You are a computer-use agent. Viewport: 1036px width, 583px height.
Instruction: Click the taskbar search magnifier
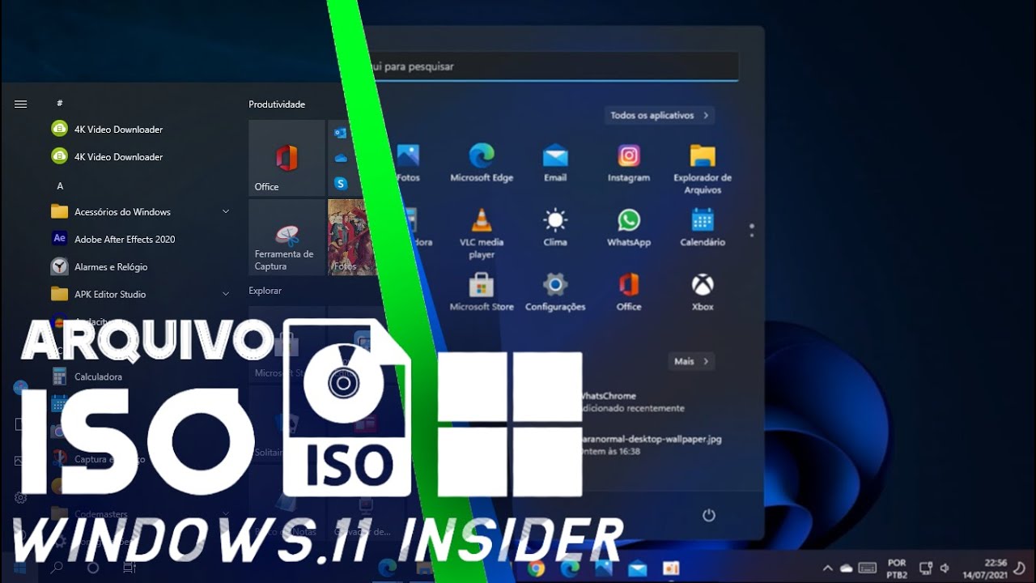pyautogui.click(x=57, y=568)
